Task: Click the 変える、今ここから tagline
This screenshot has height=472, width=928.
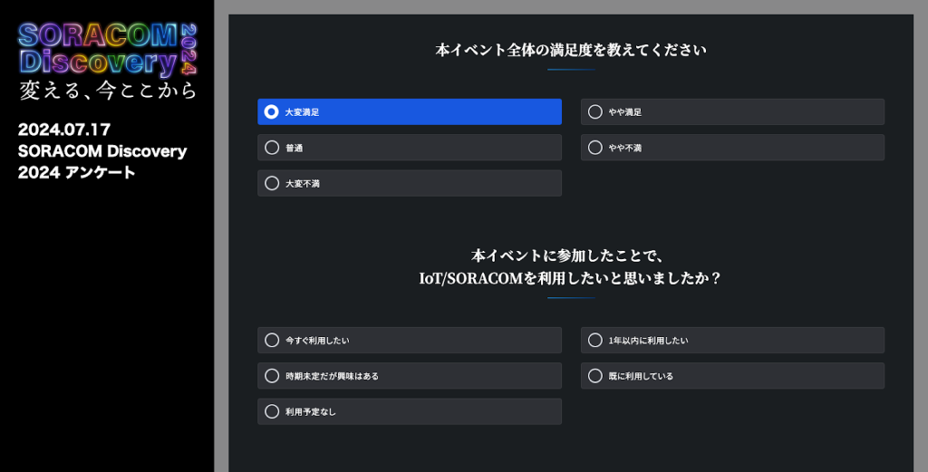Action: click(107, 90)
